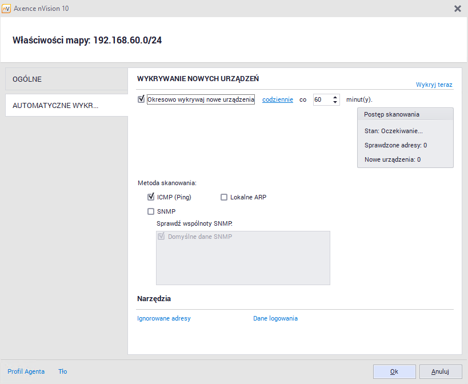Decrease the minutes interval with down arrow

335,102
